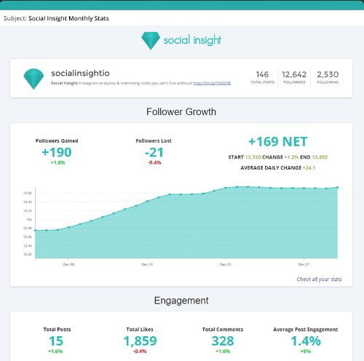The image size is (364, 361).
Task: Click the Social Insight diamond logo in header
Action: 151,41
